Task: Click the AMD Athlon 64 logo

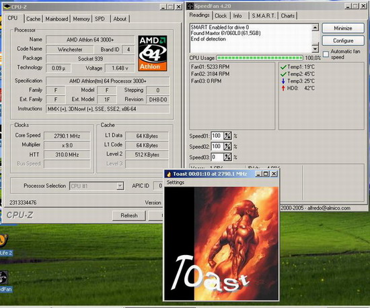Action: click(153, 53)
